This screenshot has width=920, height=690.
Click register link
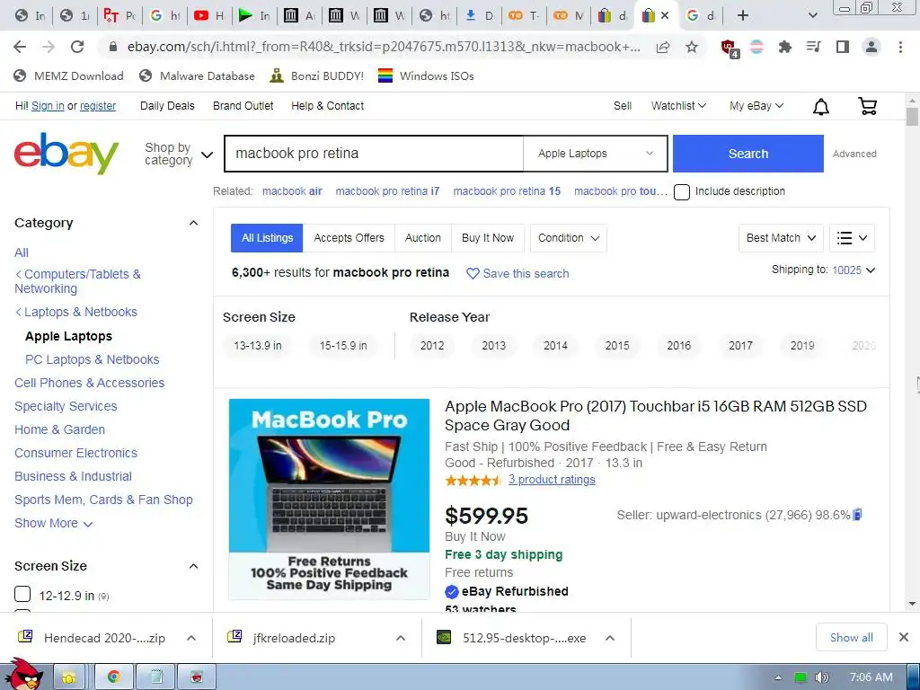point(98,106)
